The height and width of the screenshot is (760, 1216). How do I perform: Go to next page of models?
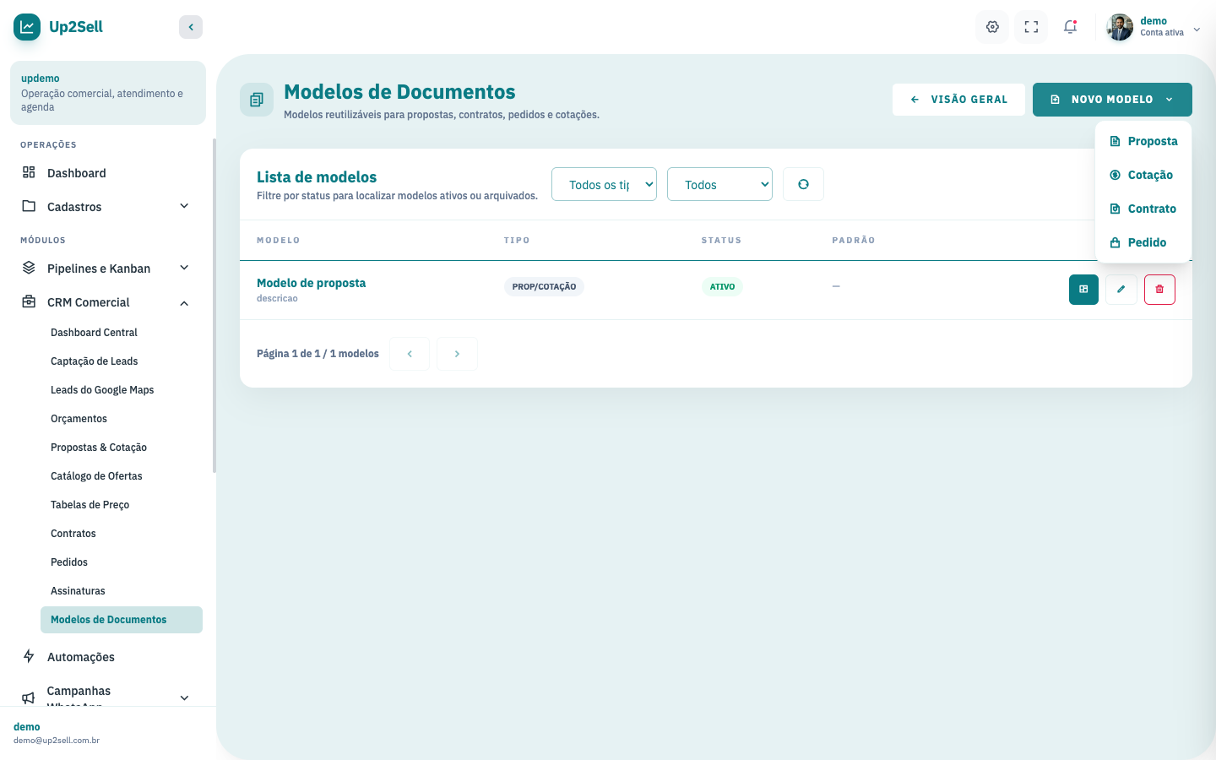pyautogui.click(x=457, y=354)
